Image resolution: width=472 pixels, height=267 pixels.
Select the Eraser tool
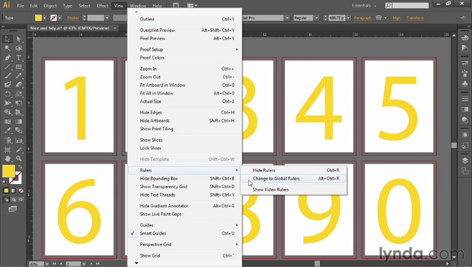click(19, 85)
